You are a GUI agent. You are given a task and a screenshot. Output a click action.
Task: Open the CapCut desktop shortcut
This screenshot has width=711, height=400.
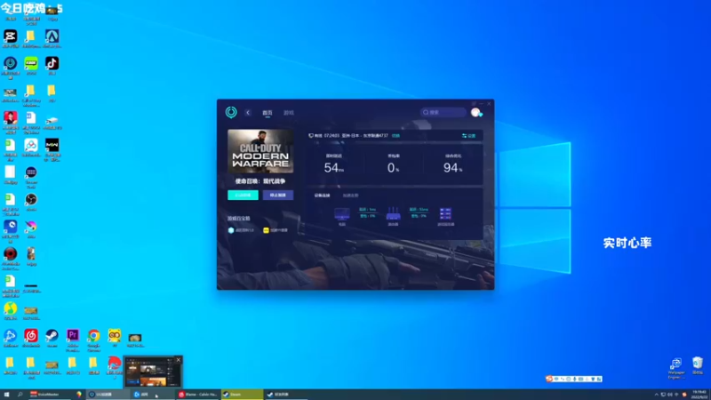(x=11, y=36)
